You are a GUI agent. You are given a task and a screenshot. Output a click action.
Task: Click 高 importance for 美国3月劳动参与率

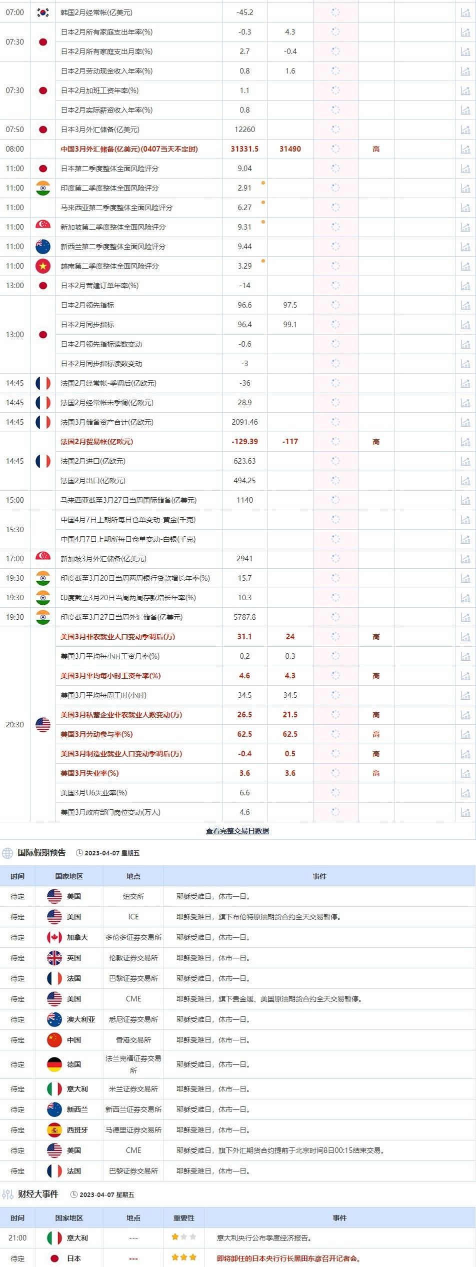point(376,734)
